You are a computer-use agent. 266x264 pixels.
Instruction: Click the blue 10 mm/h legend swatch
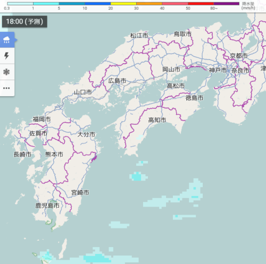[x=98, y=4]
